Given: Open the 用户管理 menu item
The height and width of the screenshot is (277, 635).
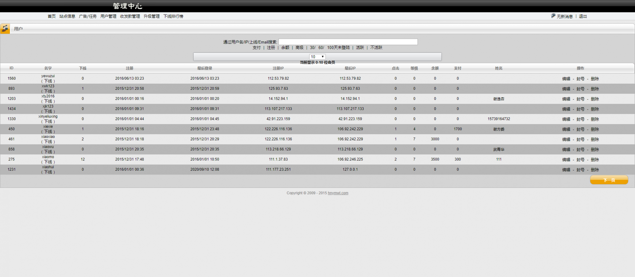Looking at the screenshot, I should click(108, 16).
